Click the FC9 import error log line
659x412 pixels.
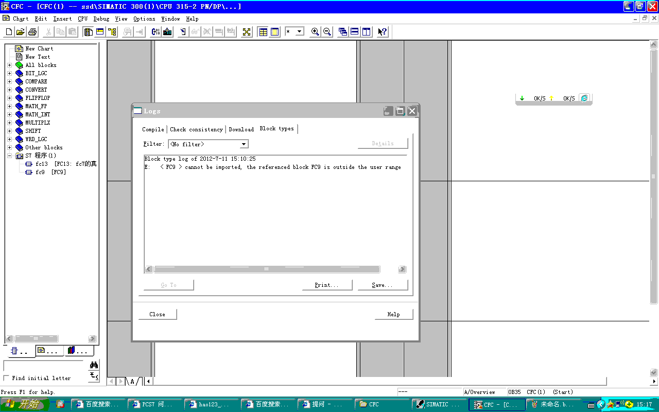[273, 167]
